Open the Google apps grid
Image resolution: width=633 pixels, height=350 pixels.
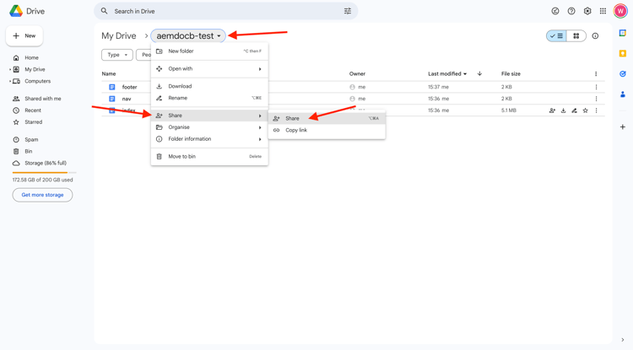click(603, 11)
